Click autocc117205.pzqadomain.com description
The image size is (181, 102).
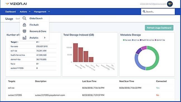(50, 95)
